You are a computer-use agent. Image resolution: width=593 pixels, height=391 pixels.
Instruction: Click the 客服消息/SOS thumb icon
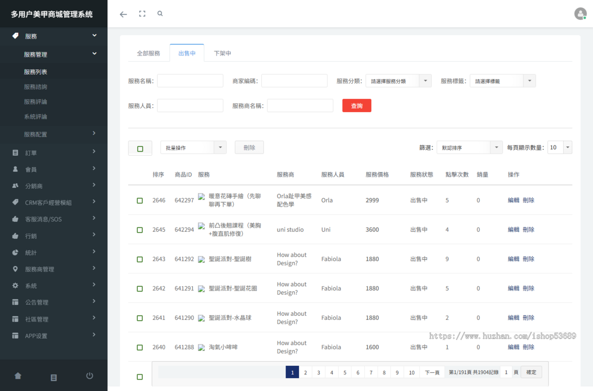[x=15, y=219]
